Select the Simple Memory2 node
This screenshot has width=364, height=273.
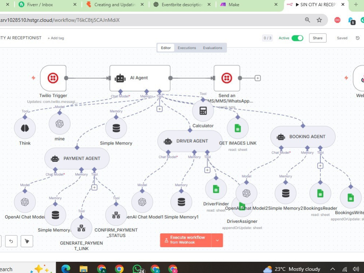click(x=285, y=193)
